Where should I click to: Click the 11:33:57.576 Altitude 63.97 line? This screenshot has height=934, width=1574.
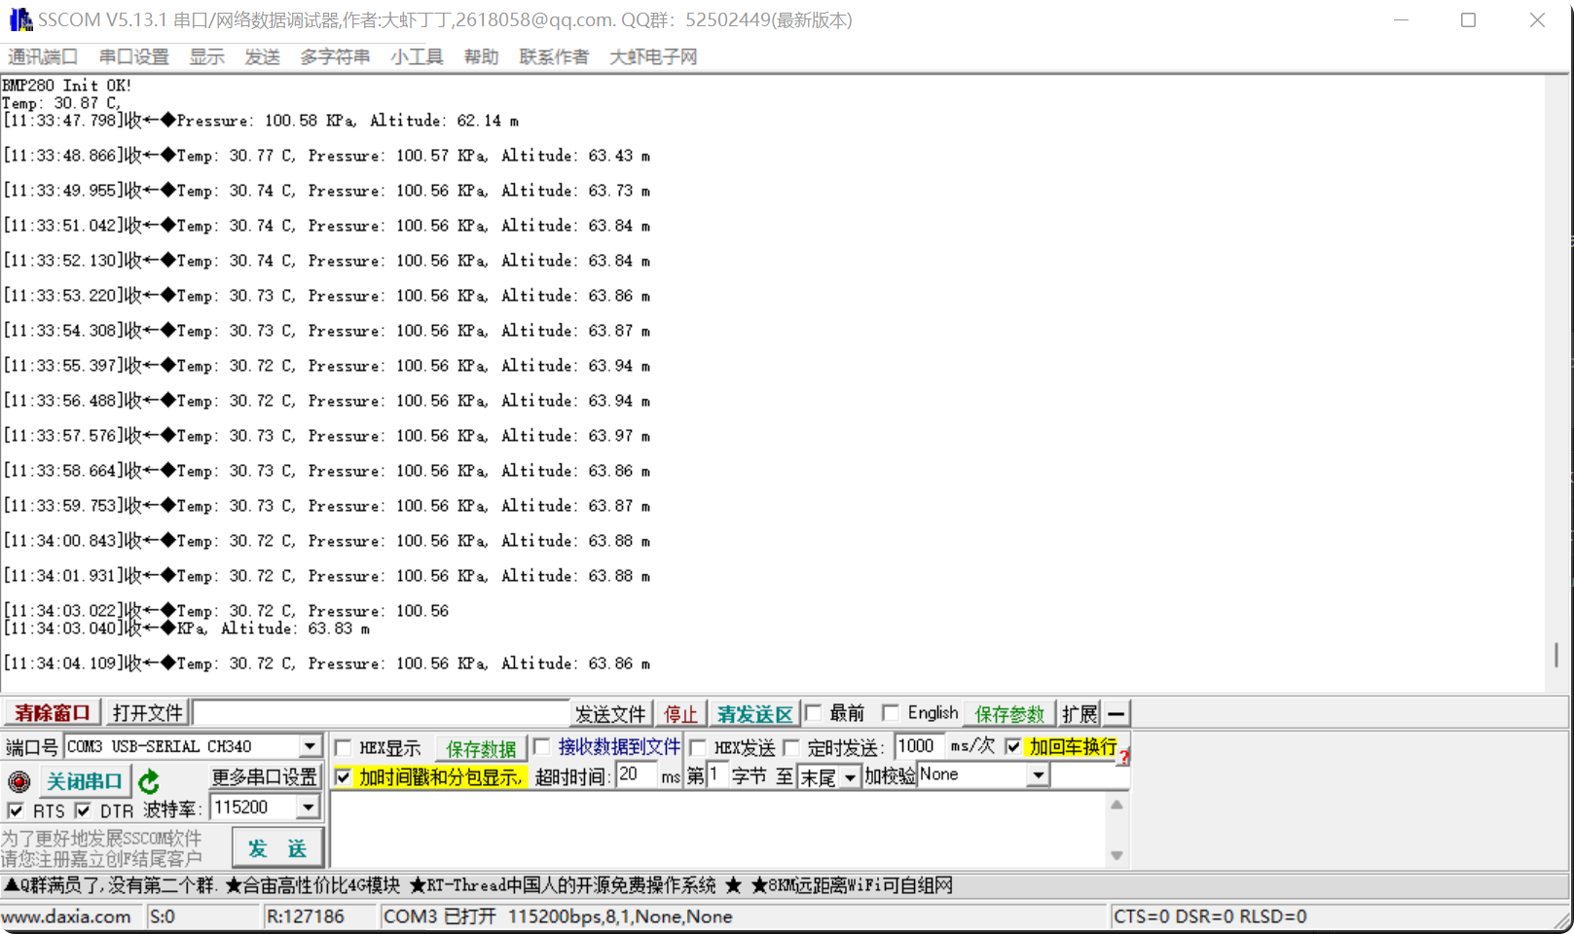coord(326,436)
